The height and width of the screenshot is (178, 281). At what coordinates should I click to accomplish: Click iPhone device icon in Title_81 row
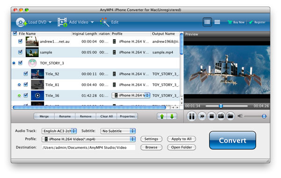[114, 85]
